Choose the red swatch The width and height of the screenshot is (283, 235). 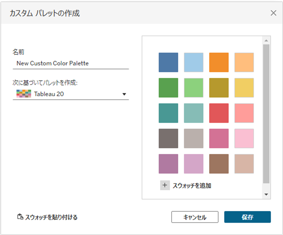click(x=219, y=113)
